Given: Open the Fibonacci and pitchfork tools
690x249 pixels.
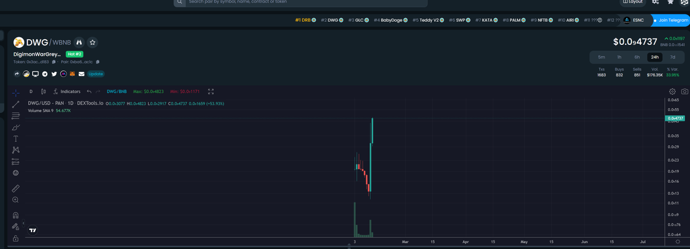Looking at the screenshot, I should tap(16, 116).
